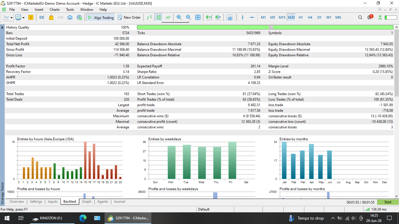
Task: Open the search magnifier icon
Action: click(360, 17)
